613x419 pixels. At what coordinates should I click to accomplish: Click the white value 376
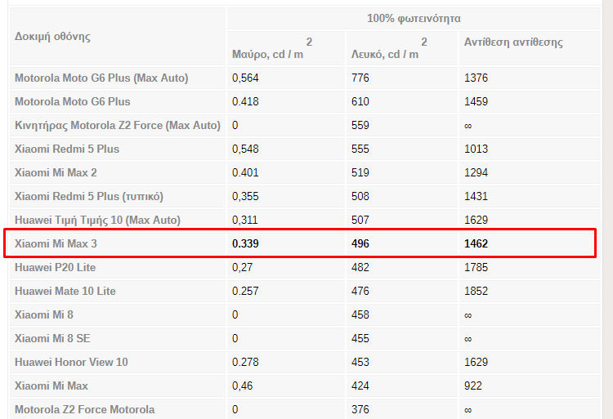click(x=360, y=410)
